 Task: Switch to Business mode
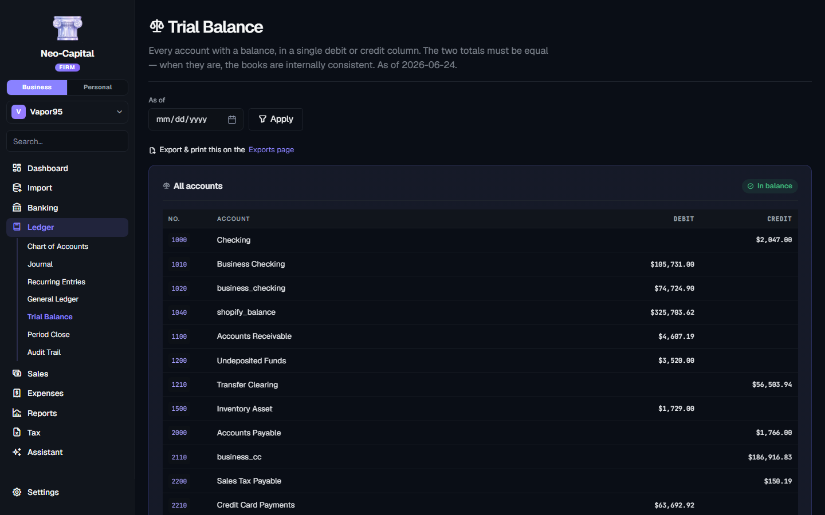[37, 87]
